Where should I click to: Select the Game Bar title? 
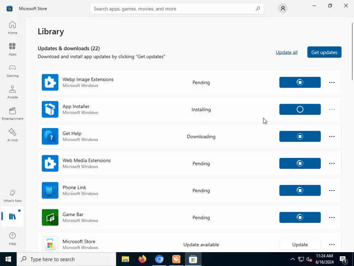[73, 214]
